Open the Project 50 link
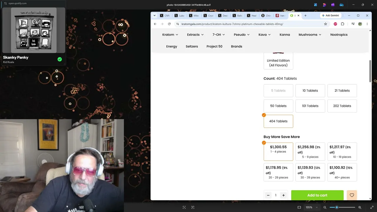Viewport: 377px width, 212px height. (214, 46)
